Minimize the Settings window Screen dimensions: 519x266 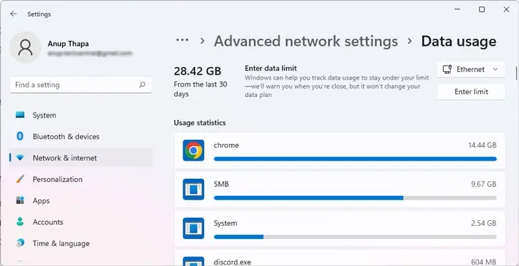pyautogui.click(x=457, y=10)
